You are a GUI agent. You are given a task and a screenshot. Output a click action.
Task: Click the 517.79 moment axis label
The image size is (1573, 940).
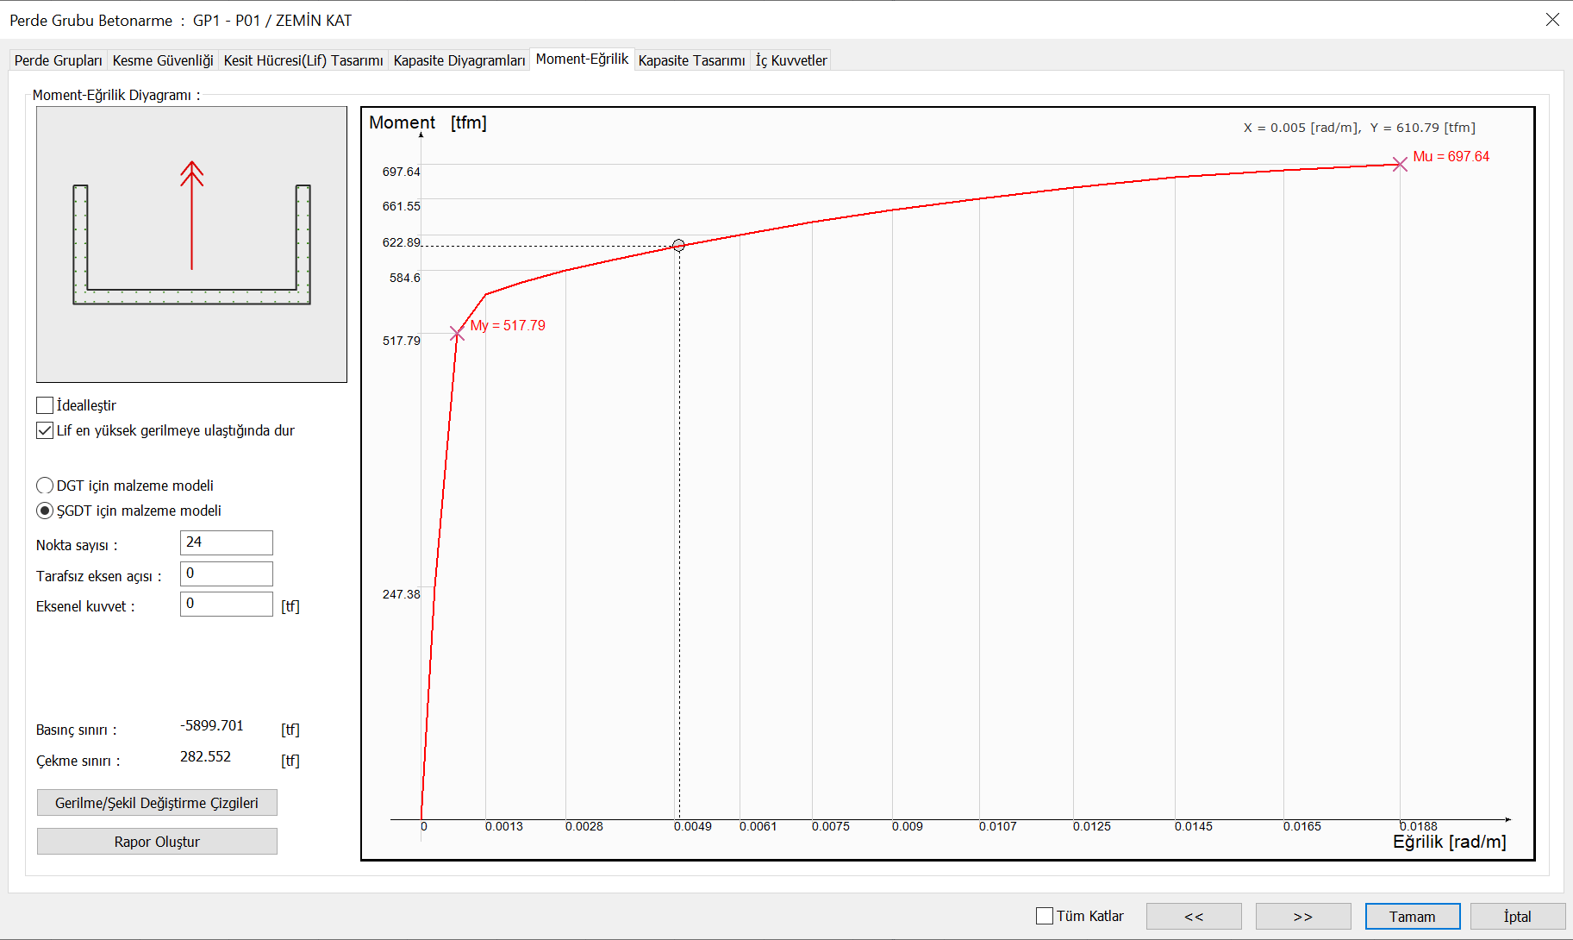point(402,341)
